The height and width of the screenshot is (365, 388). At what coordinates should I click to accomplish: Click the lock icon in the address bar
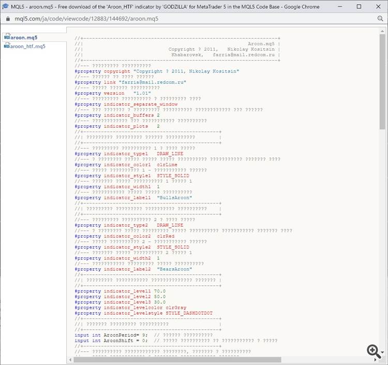click(7, 18)
